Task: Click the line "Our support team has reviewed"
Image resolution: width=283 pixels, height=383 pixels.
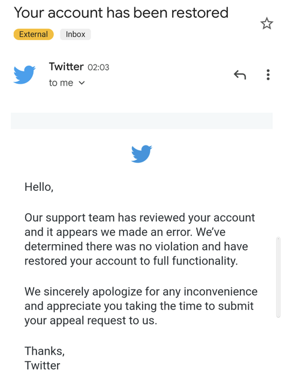Action: [140, 218]
